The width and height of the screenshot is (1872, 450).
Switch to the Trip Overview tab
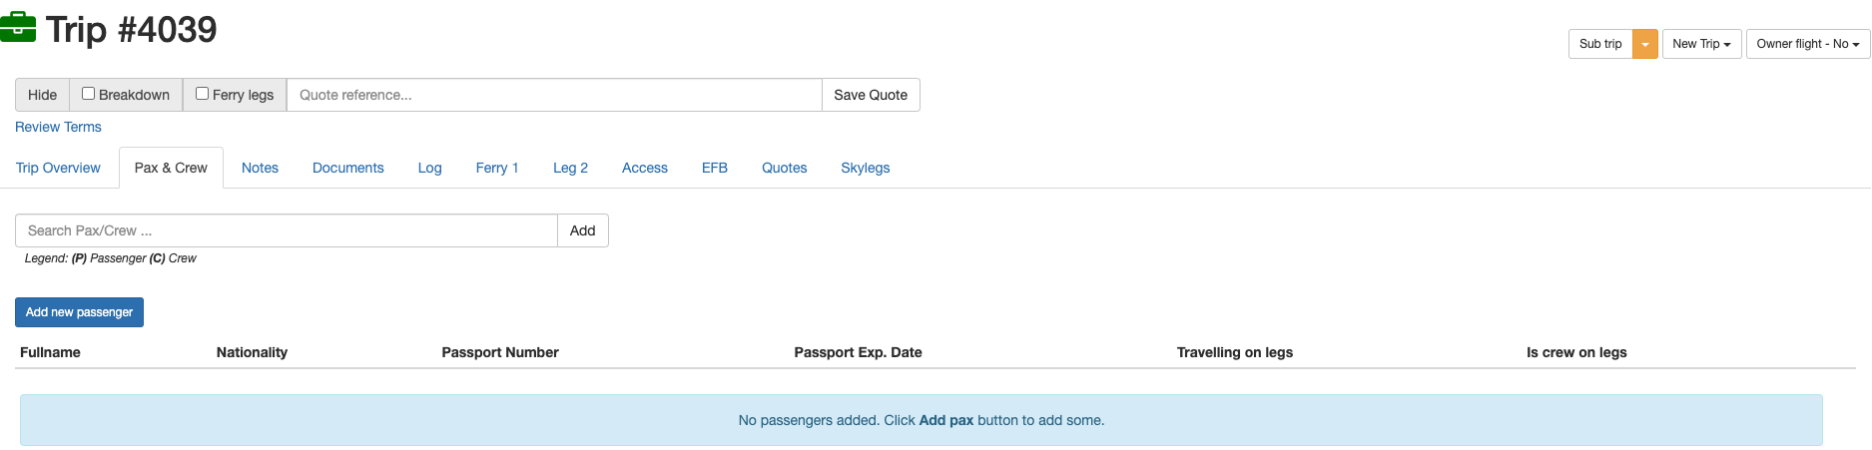[x=58, y=168]
